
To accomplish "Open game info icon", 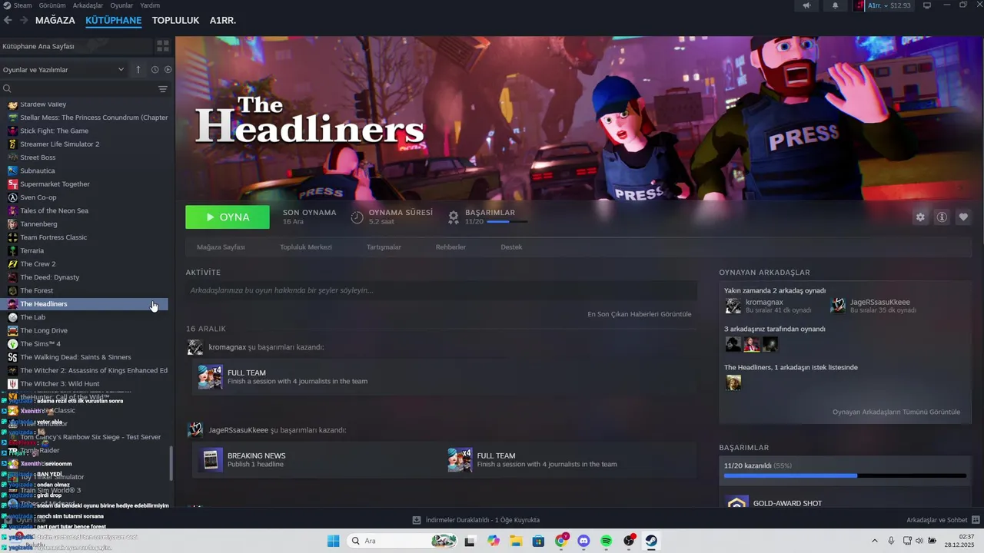I will 942,217.
